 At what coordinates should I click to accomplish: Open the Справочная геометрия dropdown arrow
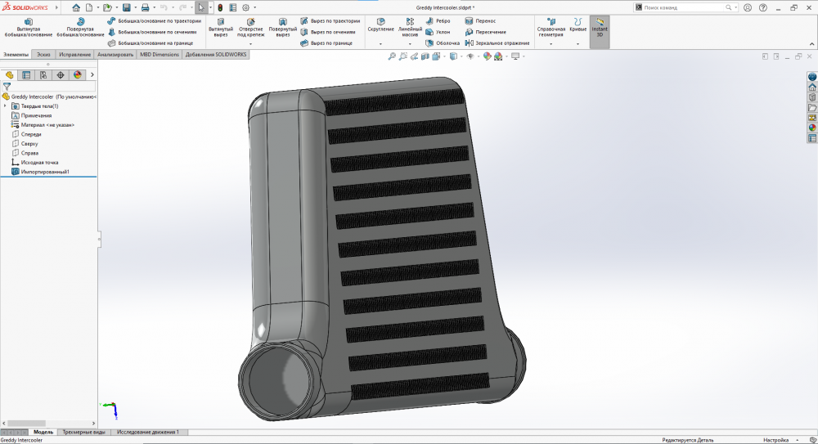click(551, 43)
